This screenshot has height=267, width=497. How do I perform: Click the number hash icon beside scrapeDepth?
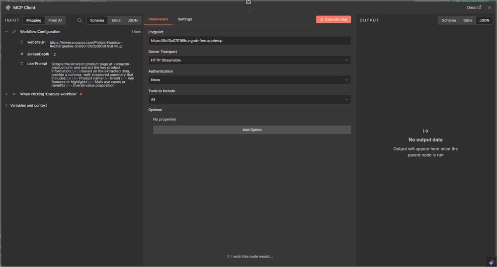[x=22, y=54]
